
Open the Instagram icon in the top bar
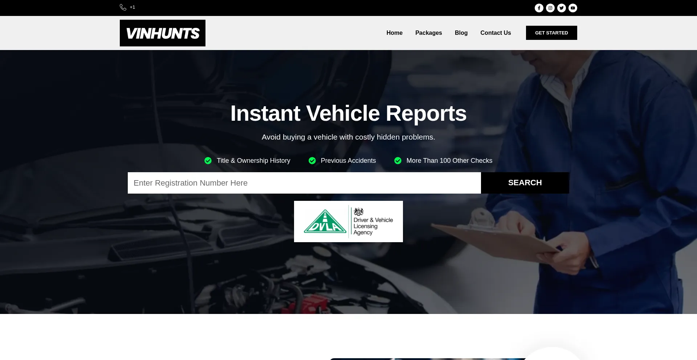tap(550, 8)
